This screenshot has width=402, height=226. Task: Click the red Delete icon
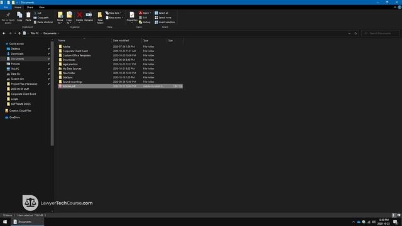click(80, 15)
